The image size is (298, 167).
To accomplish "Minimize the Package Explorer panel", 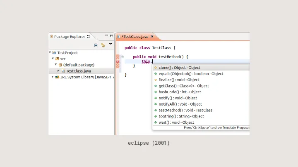I will pos(106,35).
